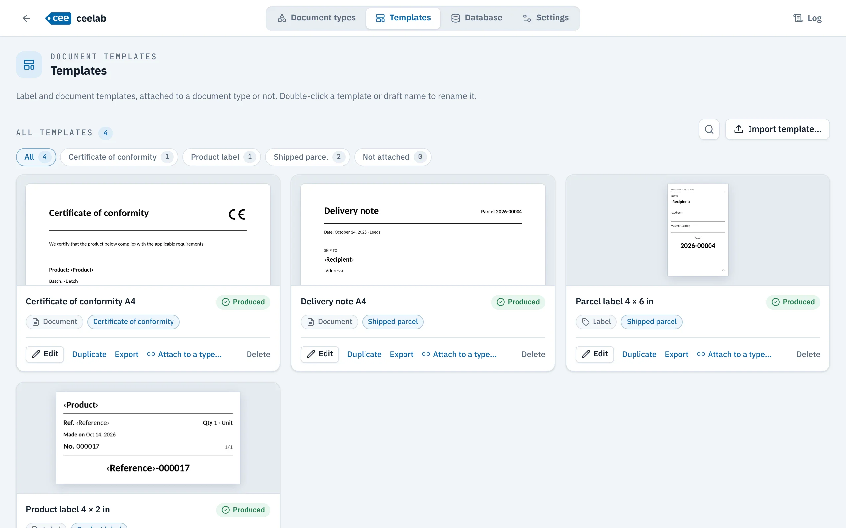Export Delivery note A4
Viewport: 846px width, 528px height.
(x=402, y=354)
